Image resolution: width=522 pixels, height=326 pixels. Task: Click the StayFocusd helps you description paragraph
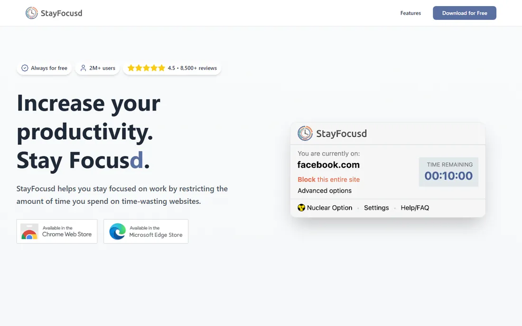[x=122, y=195]
